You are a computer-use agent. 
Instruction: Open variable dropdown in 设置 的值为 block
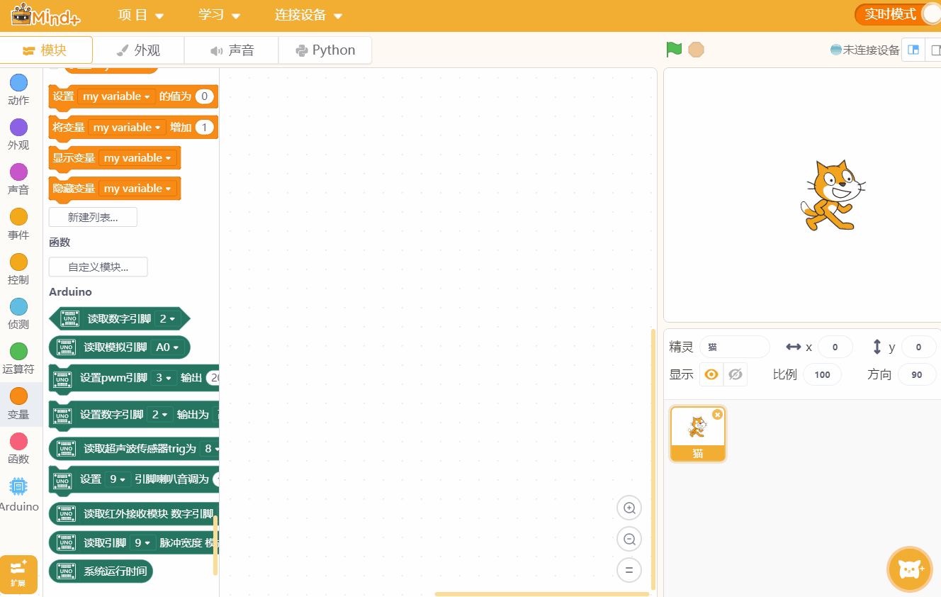pyautogui.click(x=117, y=96)
